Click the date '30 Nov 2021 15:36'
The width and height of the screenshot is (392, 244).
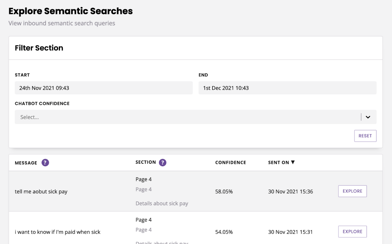291,192
